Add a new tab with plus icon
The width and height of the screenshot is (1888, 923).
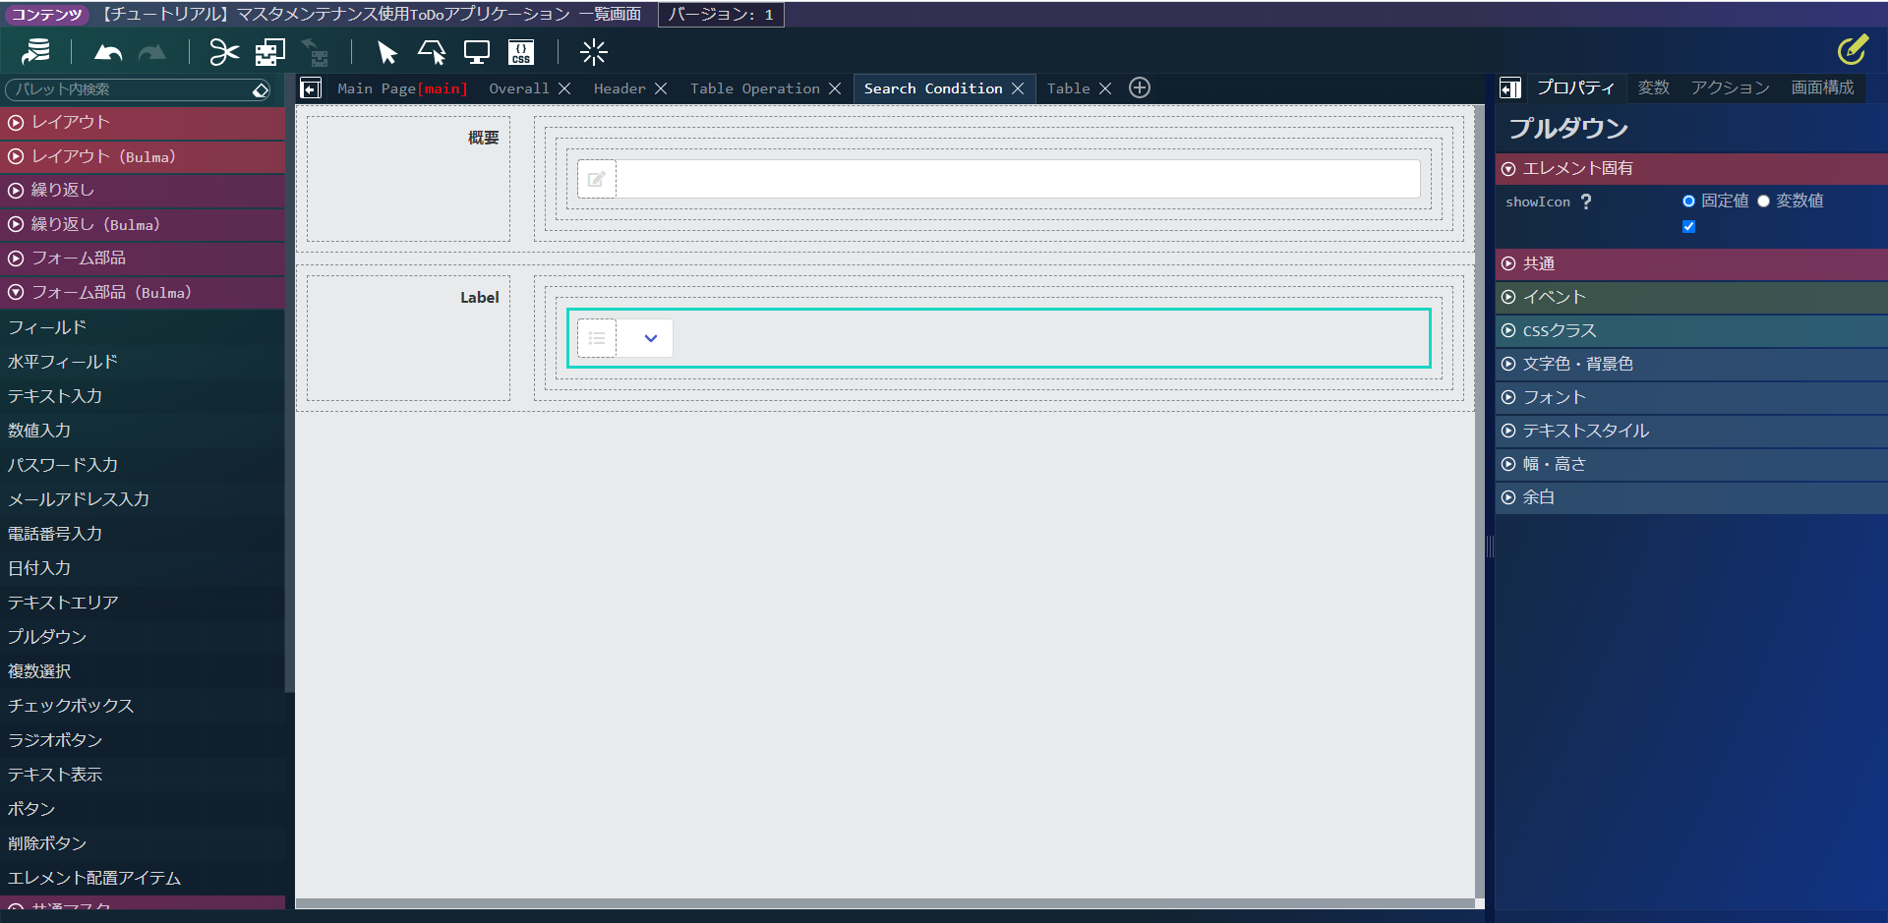(1140, 87)
